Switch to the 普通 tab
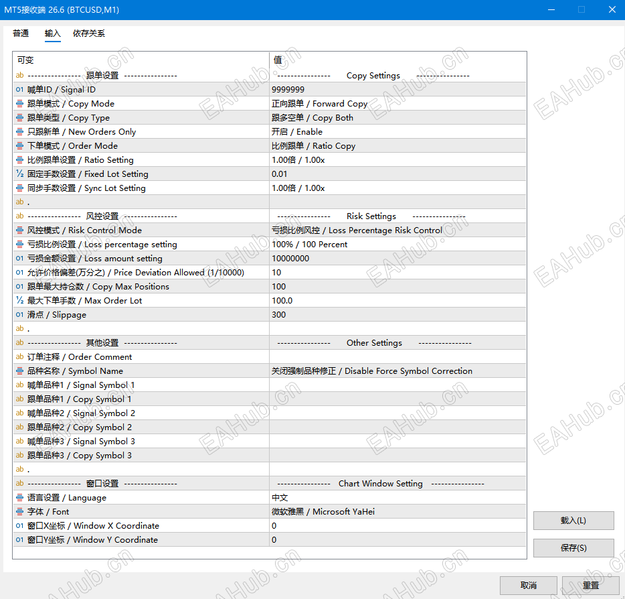This screenshot has width=625, height=599. (21, 34)
